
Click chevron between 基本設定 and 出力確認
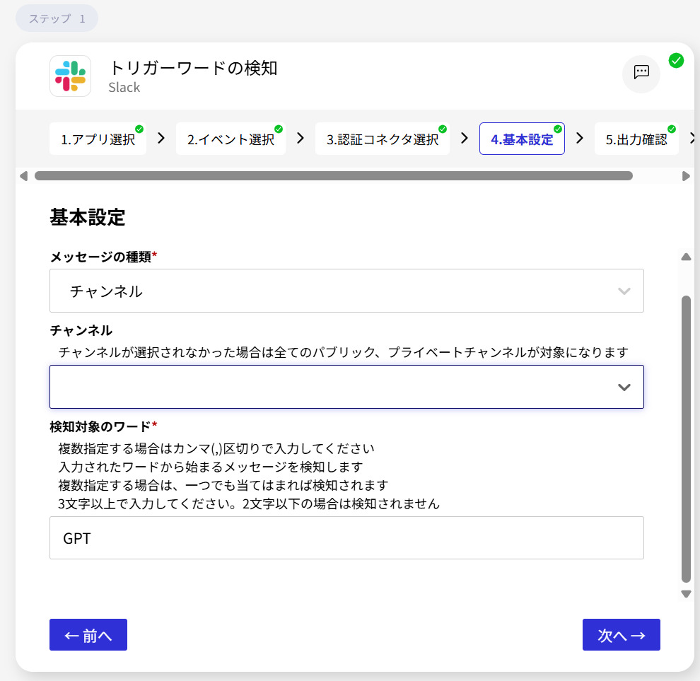(580, 139)
